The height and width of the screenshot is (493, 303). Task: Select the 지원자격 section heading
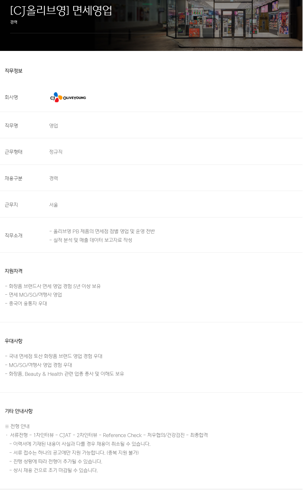(14, 271)
